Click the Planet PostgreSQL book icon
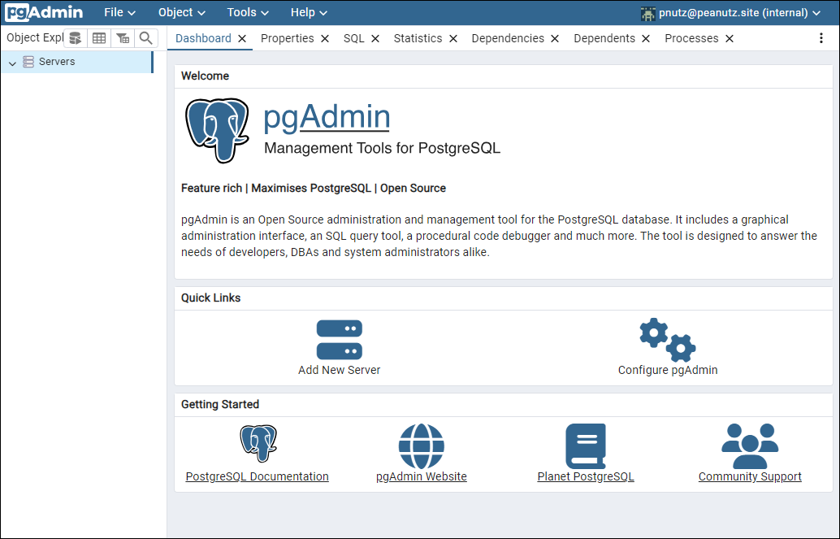Viewport: 840px width, 539px height. pyautogui.click(x=586, y=446)
